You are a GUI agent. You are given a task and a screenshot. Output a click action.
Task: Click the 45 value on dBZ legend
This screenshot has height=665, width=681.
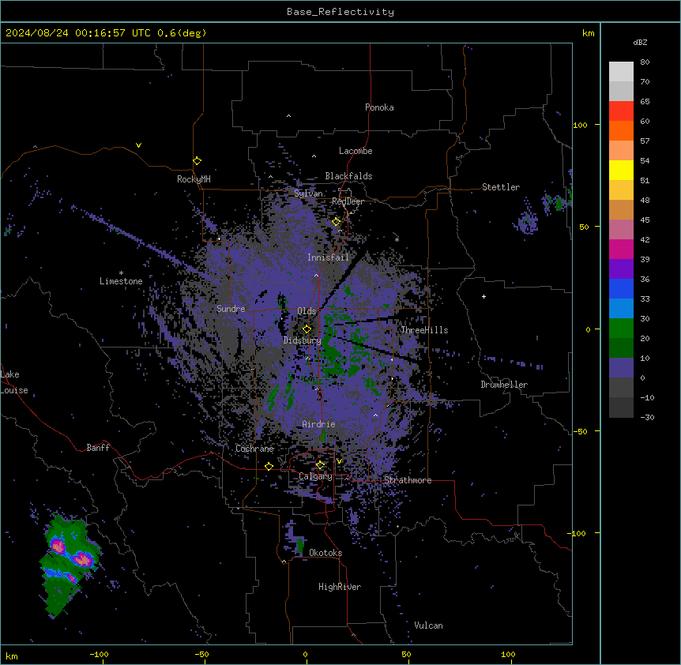[645, 220]
